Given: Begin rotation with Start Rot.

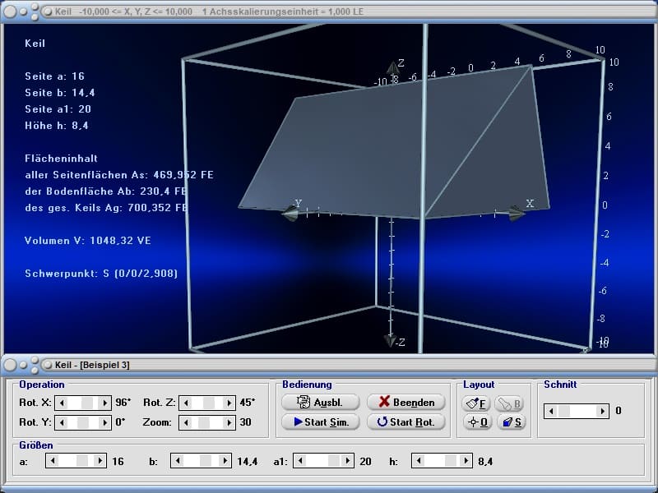Looking at the screenshot, I should [x=405, y=422].
